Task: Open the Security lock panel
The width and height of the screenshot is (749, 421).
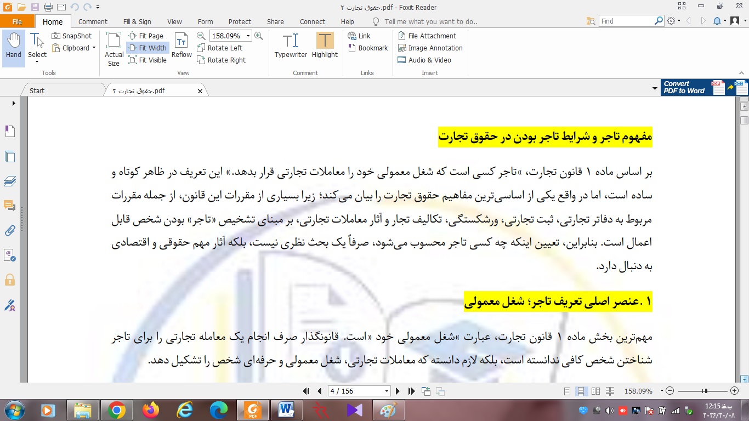Action: [x=9, y=280]
